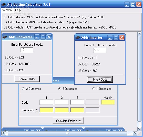Click the vertical scrollbar up arrow
Image resolution: width=143 pixels, height=137 pixels.
pos(139,34)
